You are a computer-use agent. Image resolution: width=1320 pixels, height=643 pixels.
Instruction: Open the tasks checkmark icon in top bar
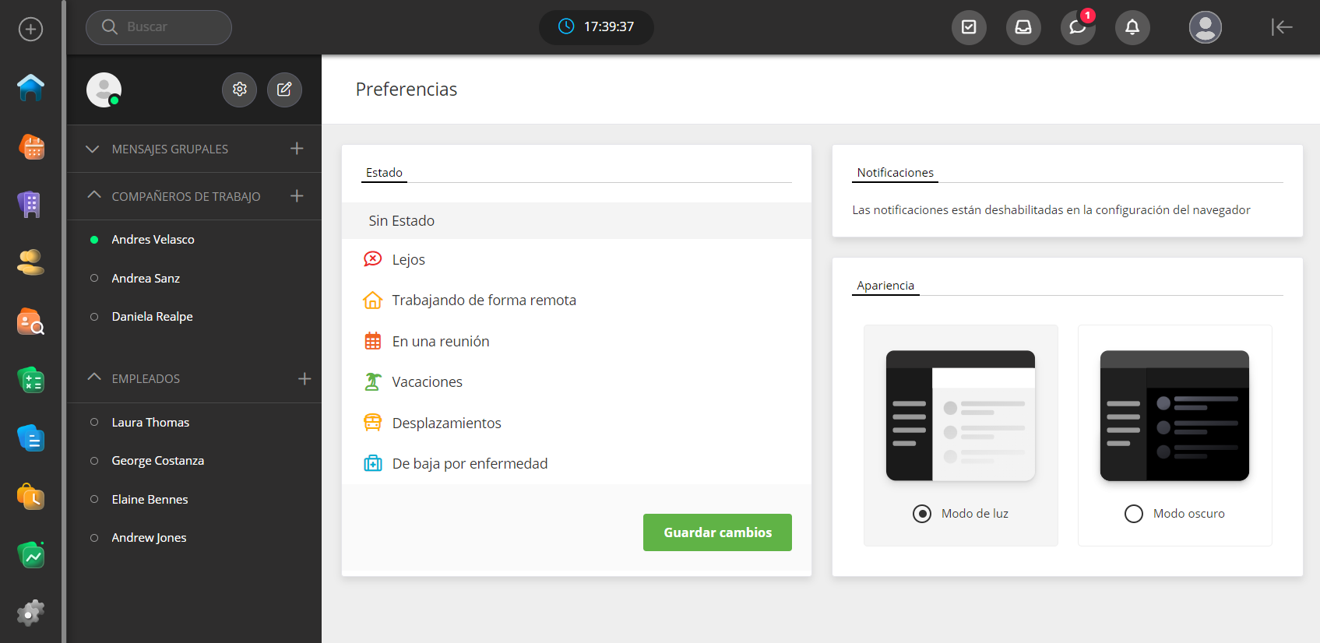[x=969, y=28]
